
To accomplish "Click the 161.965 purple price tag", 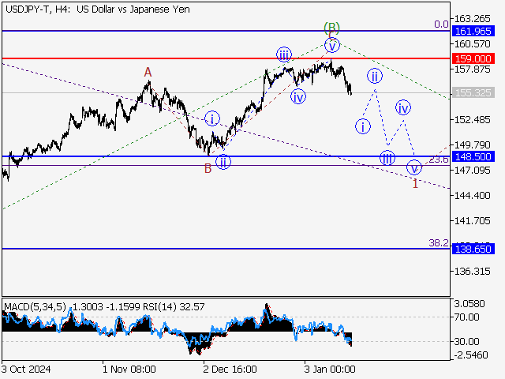I will 473,31.
